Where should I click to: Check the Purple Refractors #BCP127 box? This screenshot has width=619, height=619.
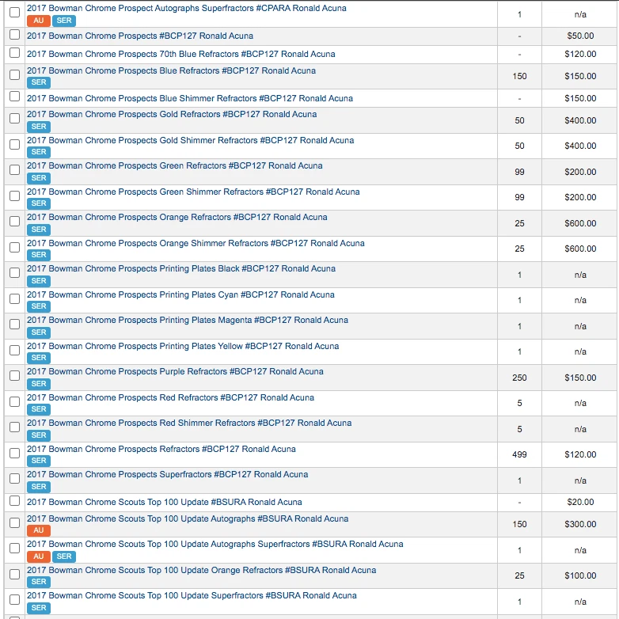(14, 375)
